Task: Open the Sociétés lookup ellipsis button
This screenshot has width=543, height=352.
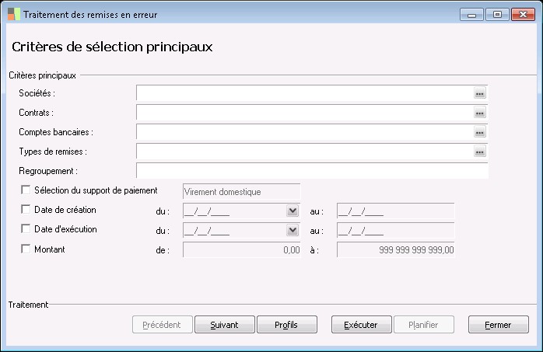Action: [480, 93]
